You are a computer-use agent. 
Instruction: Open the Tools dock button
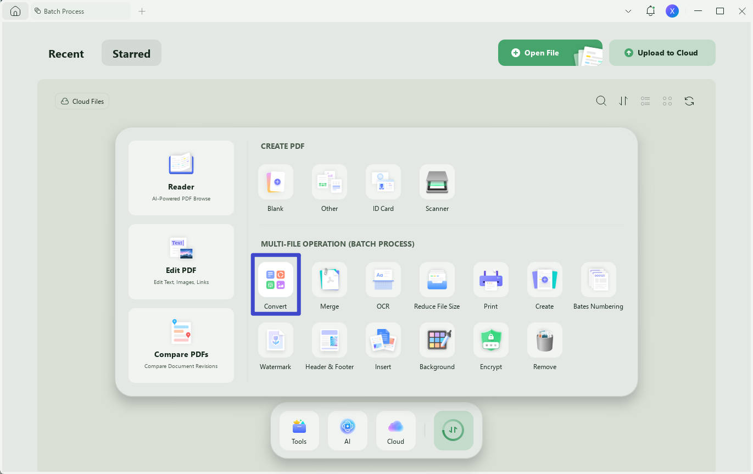pyautogui.click(x=299, y=431)
